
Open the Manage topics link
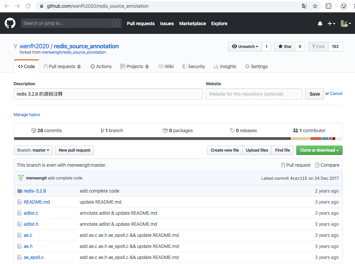[x=27, y=114]
